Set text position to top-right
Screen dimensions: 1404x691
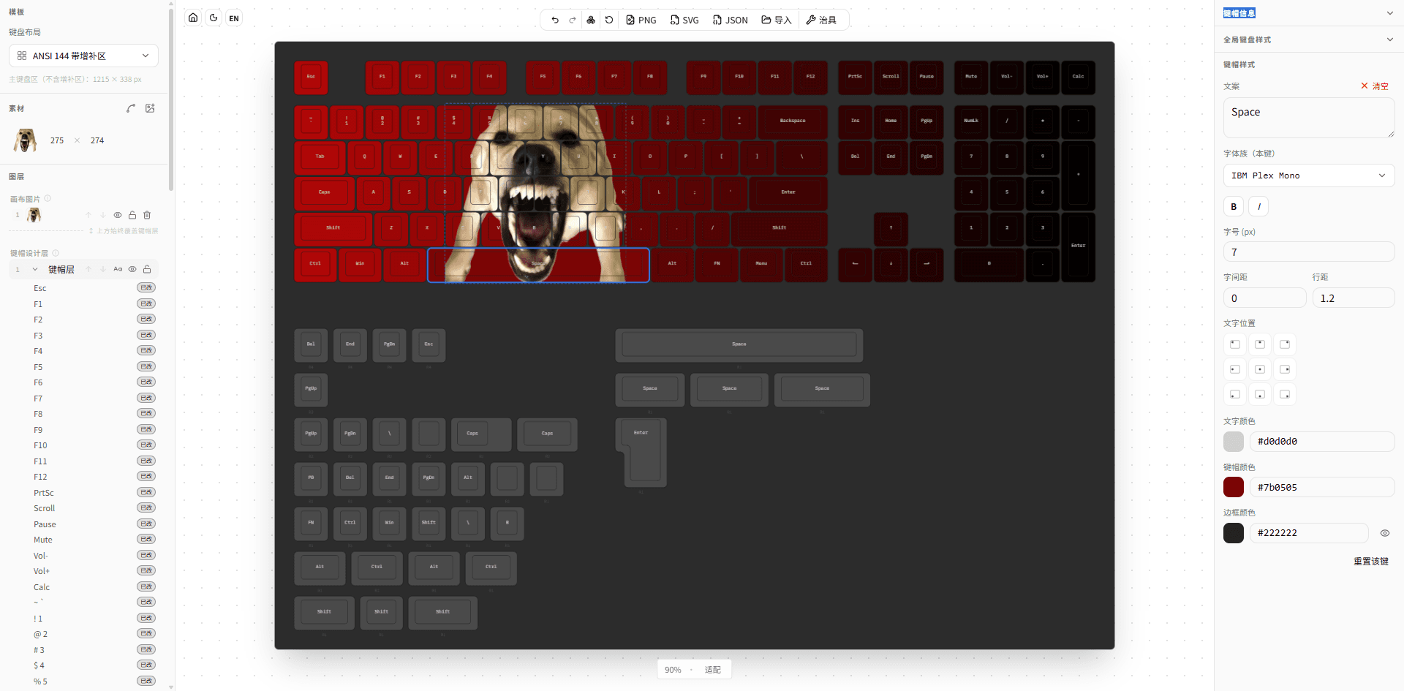(x=1285, y=344)
